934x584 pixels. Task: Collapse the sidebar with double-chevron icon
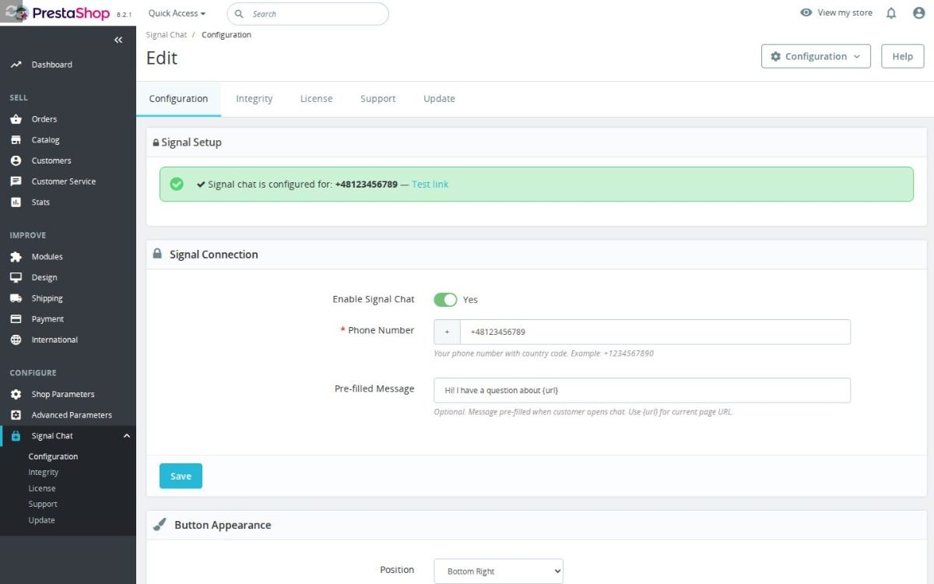118,40
